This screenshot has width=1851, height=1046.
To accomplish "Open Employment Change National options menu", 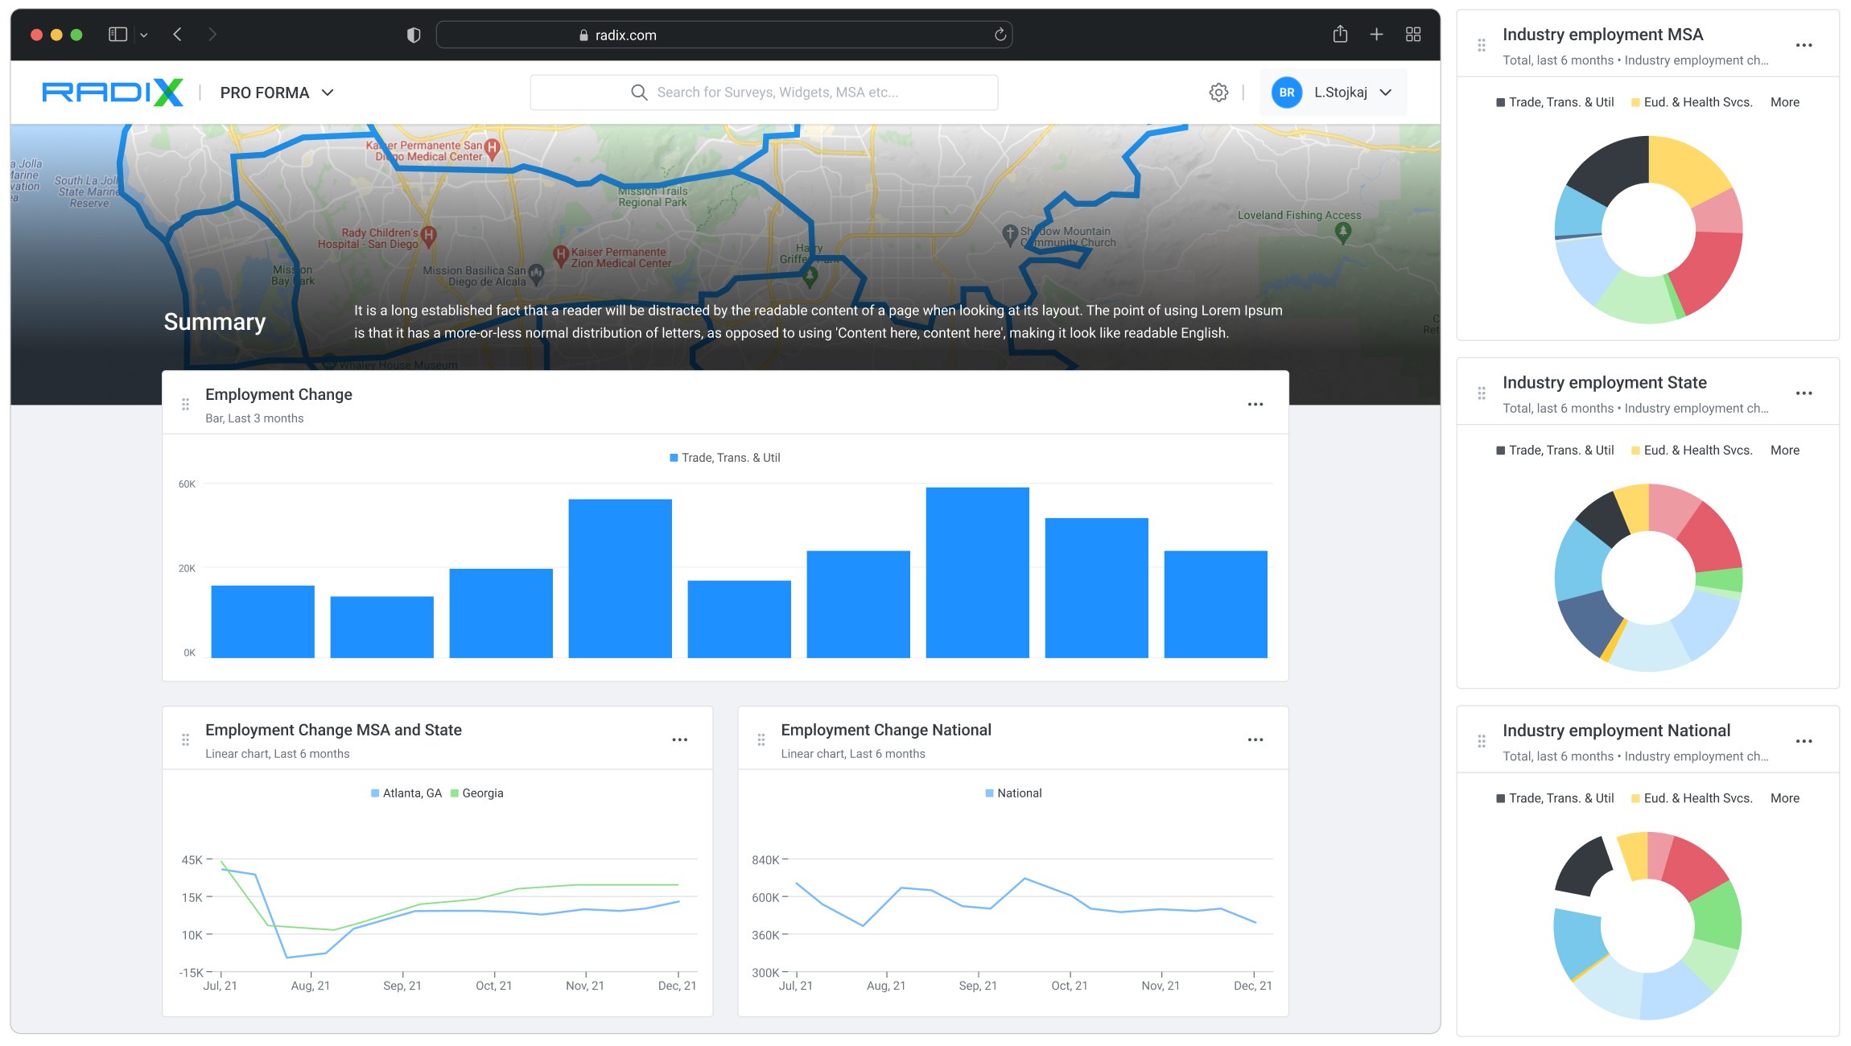I will [1255, 739].
